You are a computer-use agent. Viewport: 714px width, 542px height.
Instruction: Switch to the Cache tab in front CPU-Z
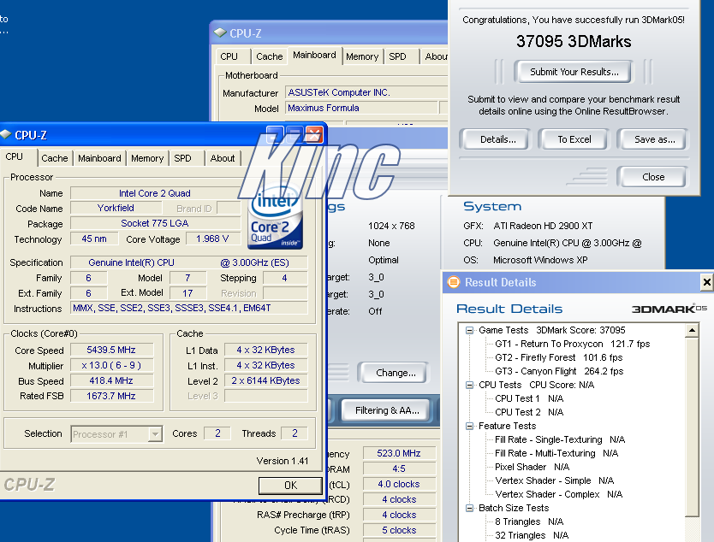click(x=55, y=158)
